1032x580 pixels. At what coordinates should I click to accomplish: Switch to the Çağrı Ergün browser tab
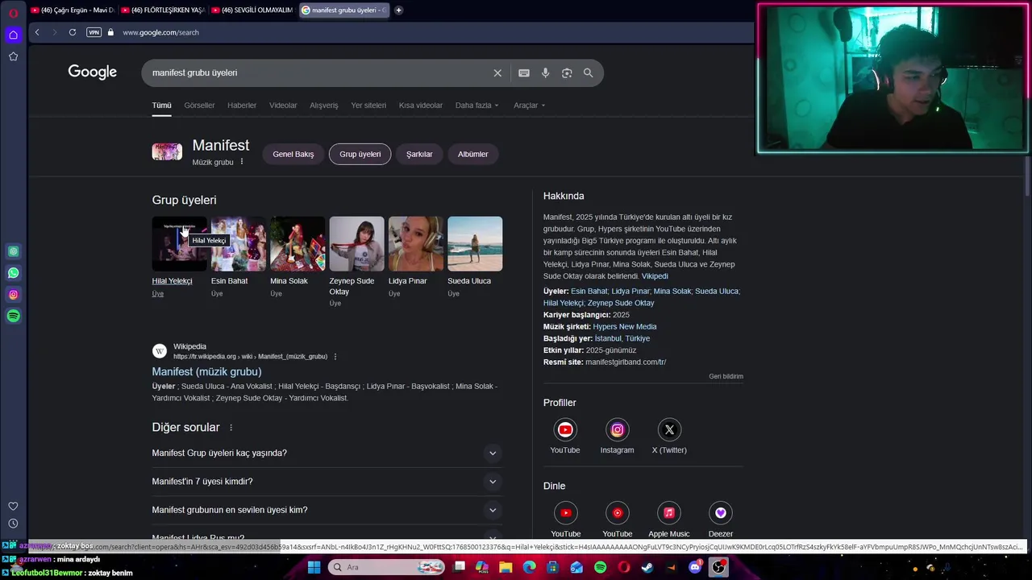73,10
